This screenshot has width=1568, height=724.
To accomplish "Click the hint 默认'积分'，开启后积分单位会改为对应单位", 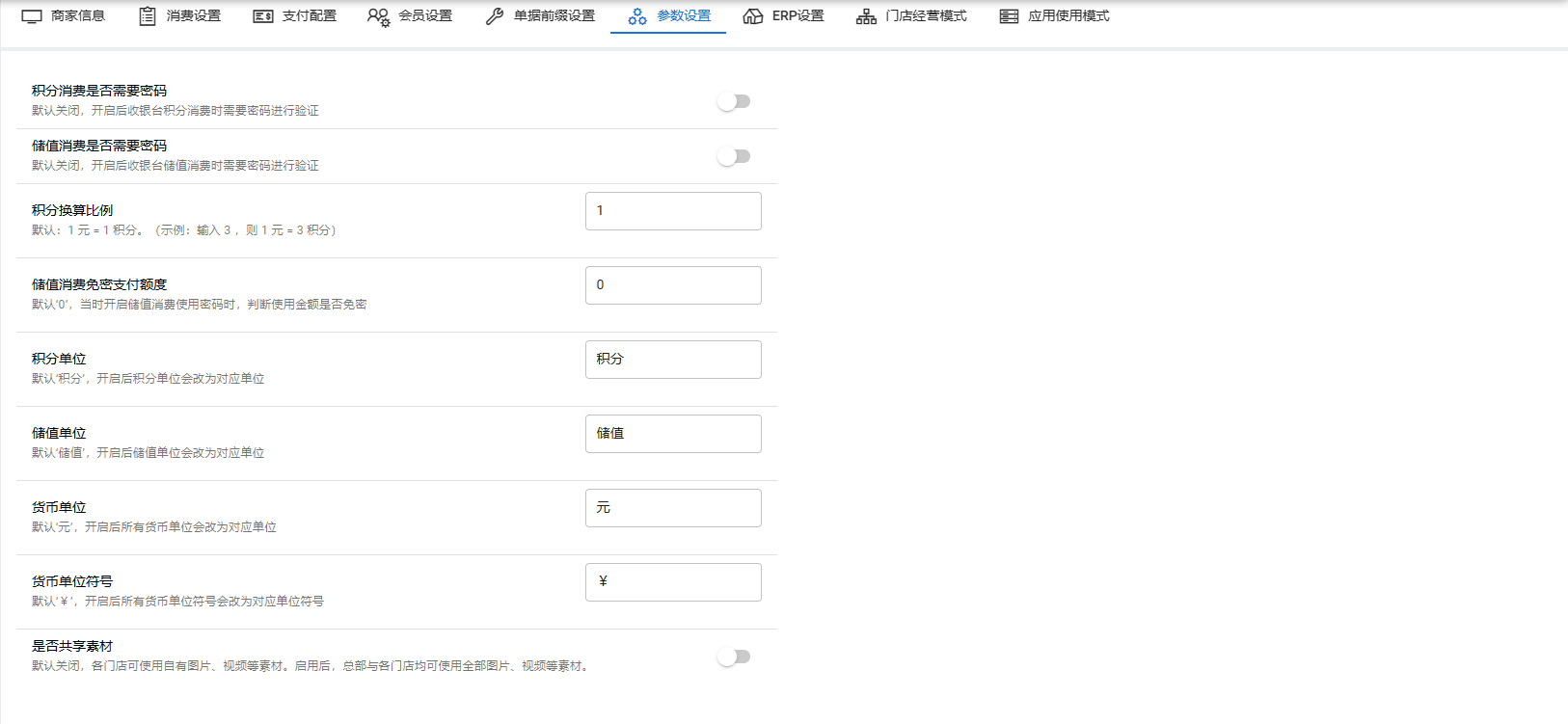I will [149, 379].
